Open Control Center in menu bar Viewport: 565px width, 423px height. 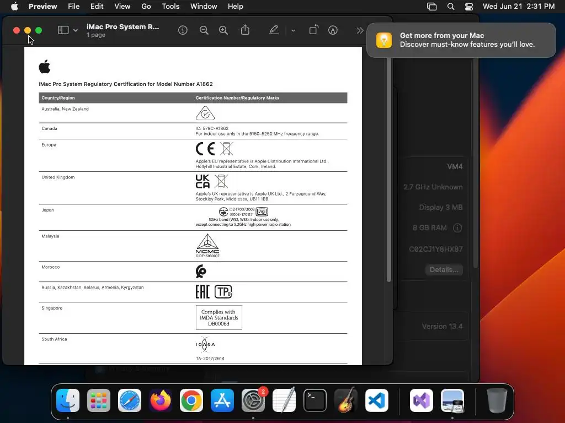pos(469,7)
